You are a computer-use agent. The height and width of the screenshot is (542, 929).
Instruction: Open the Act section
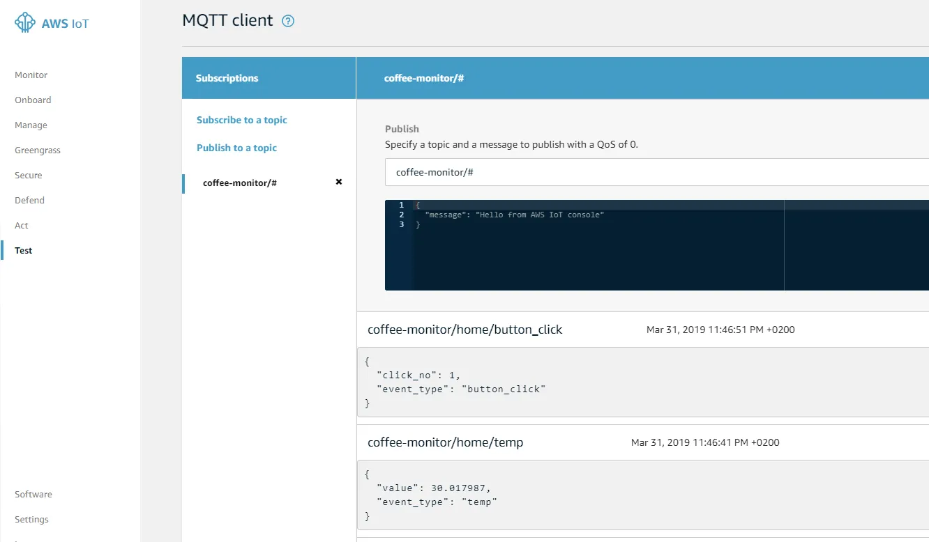point(21,225)
